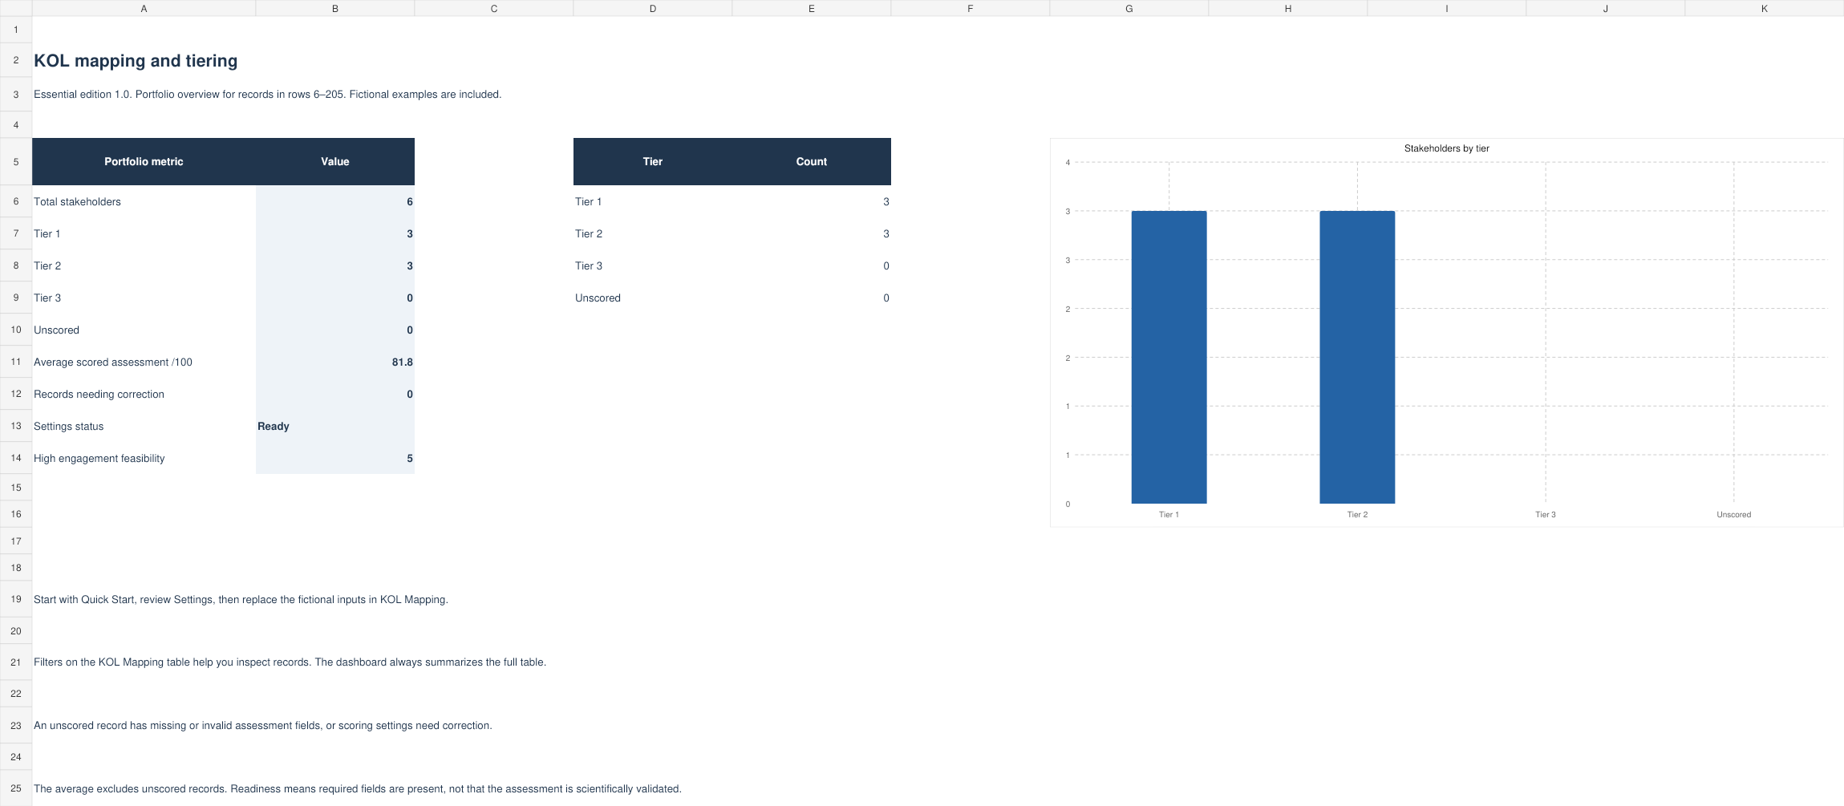Select row 19 header
Viewport: 1844px width, 806px height.
point(16,599)
